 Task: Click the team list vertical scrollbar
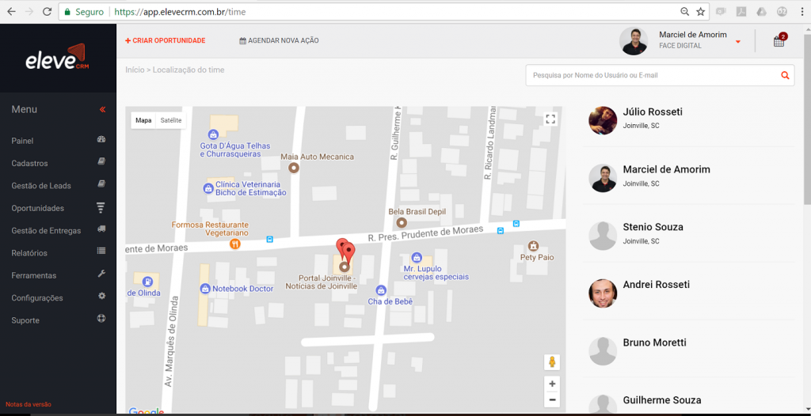click(807, 119)
